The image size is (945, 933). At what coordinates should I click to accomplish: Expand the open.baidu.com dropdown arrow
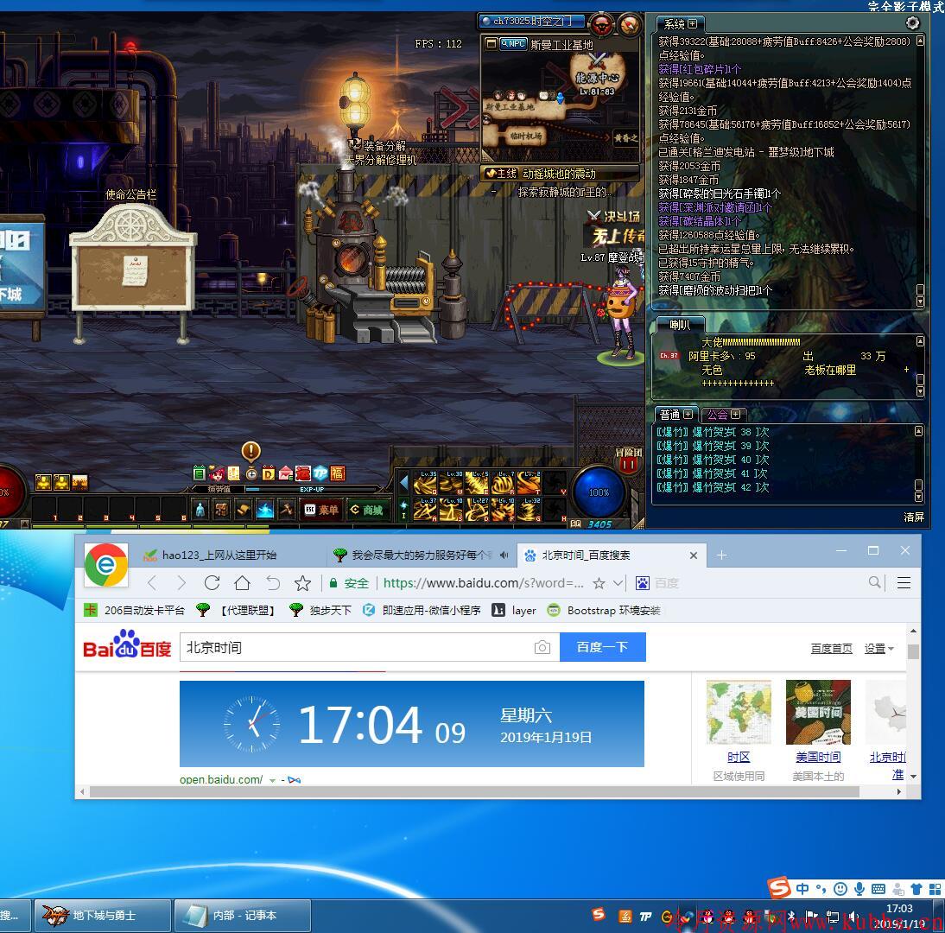(x=272, y=780)
